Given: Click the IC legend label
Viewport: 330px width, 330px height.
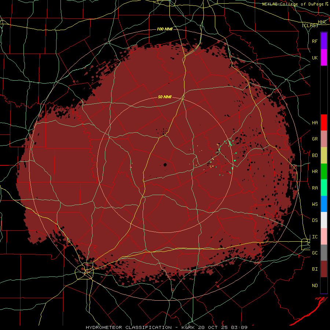Looking at the screenshot, I should point(315,237).
